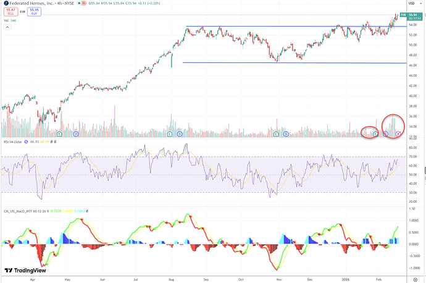Click the 70.00 RSI axis label
This screenshot has height=283, width=426.
[x=412, y=156]
